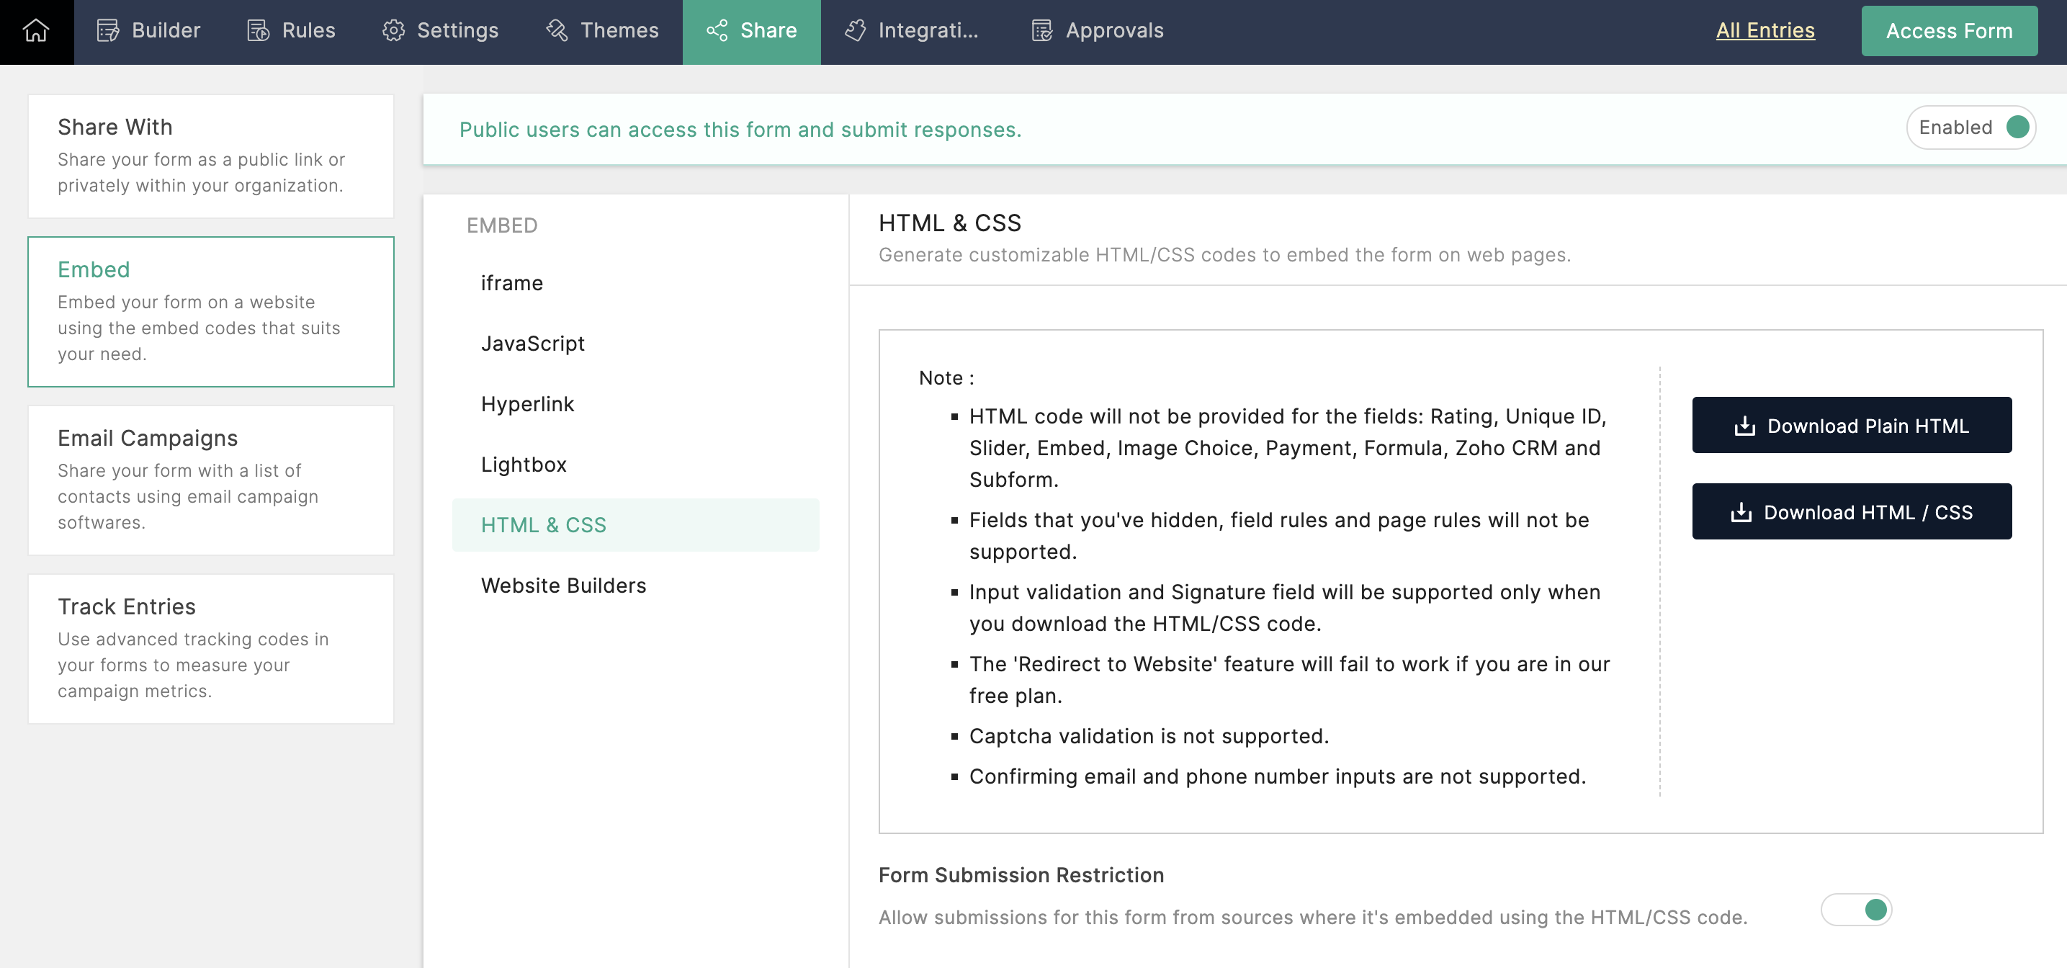
Task: Click the Integrations plug icon
Action: (x=856, y=30)
